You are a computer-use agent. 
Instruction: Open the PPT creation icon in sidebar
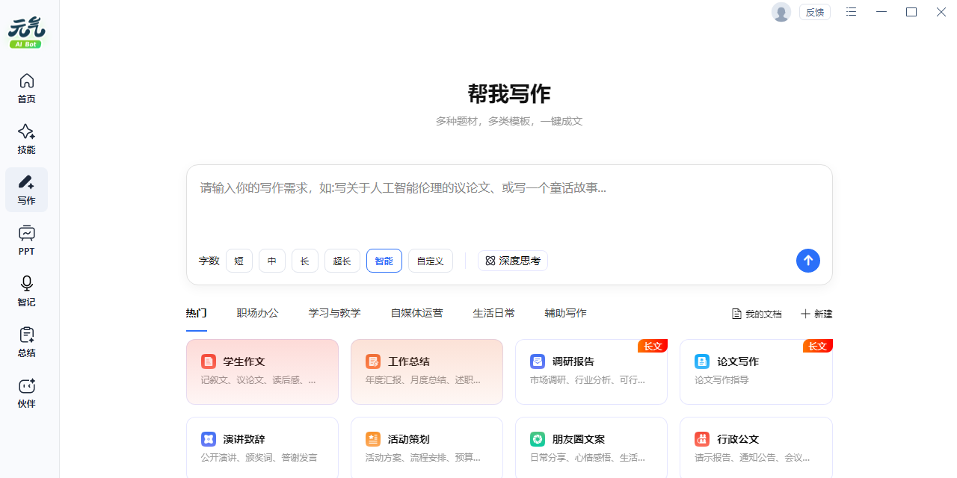pyautogui.click(x=26, y=239)
